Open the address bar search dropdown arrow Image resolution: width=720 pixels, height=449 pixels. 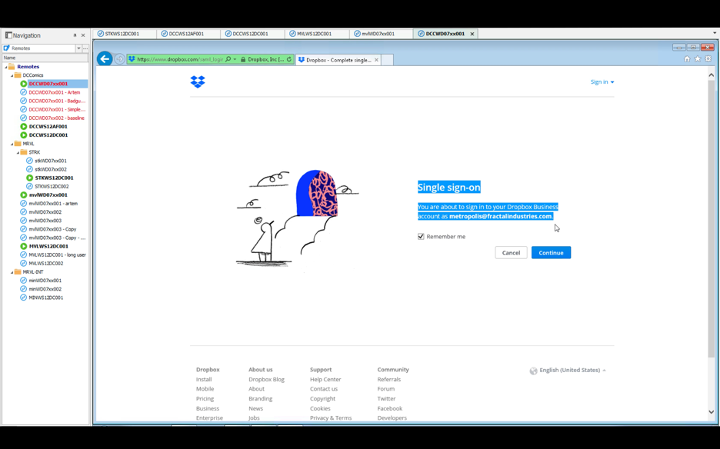point(235,59)
